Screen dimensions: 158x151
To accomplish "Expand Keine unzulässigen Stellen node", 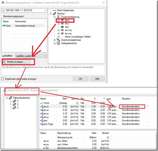I will coord(58,37).
